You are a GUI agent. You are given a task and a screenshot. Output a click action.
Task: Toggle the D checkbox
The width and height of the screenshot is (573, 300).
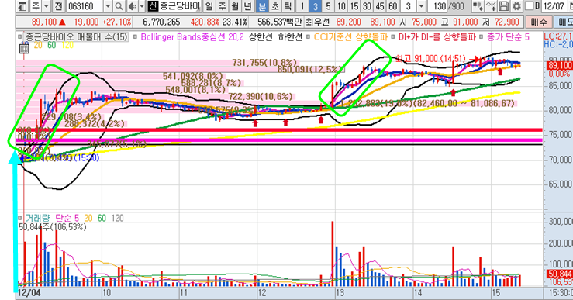point(529,6)
